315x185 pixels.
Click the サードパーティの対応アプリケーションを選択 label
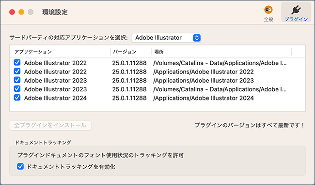click(x=68, y=38)
